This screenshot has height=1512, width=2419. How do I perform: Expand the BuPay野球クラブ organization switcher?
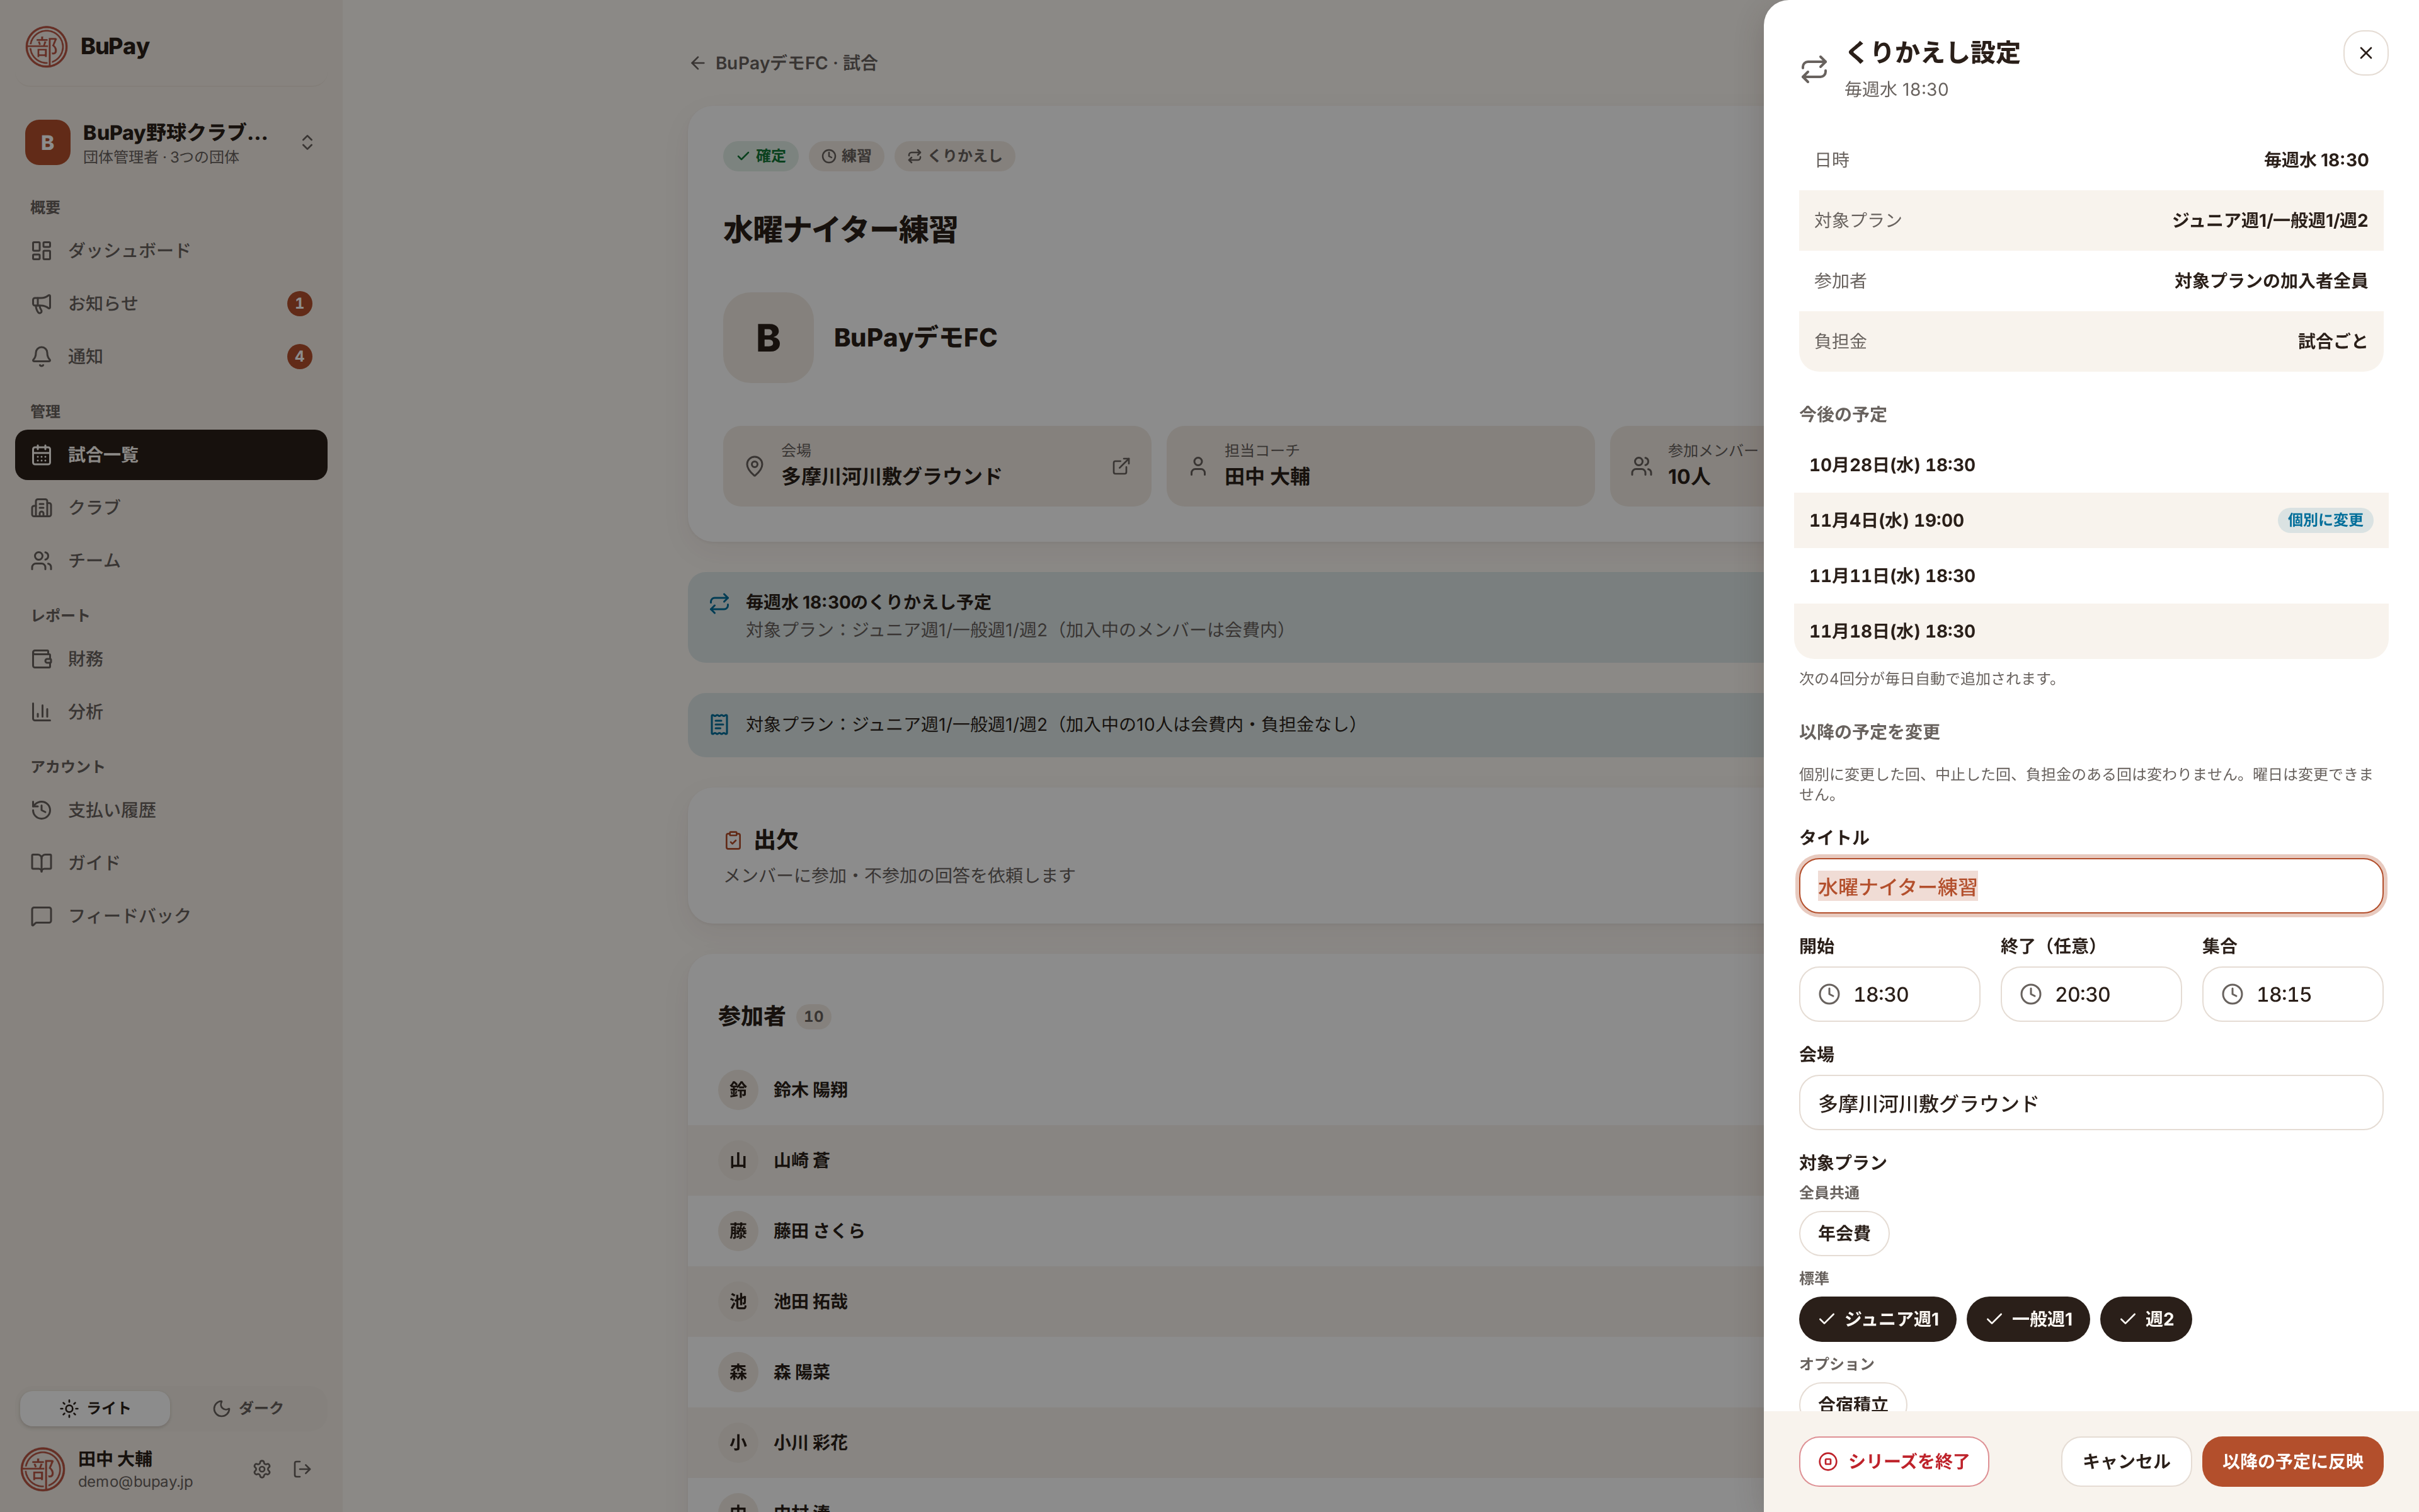point(171,142)
